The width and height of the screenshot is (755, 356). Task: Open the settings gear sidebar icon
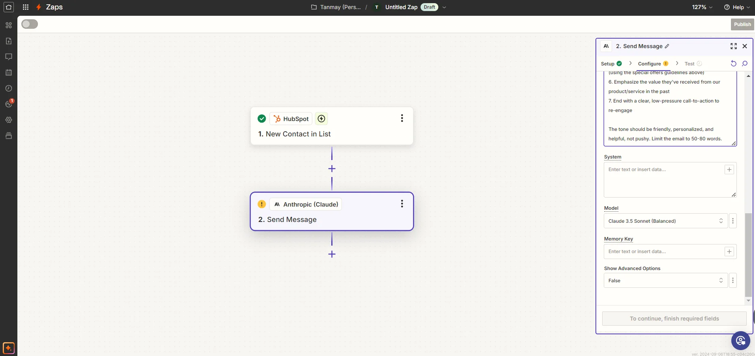pyautogui.click(x=9, y=120)
